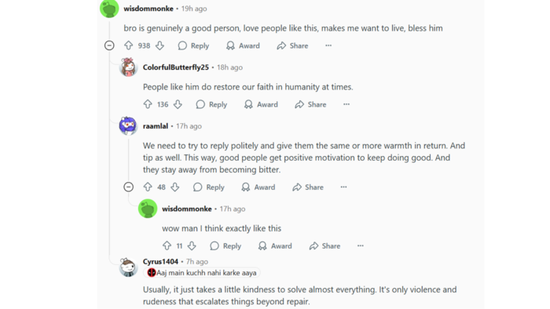Upvote the 'wow man' reply with 11 votes
The image size is (550, 309).
[x=167, y=246]
